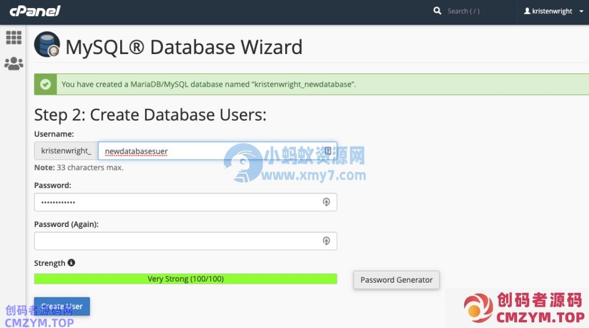Click the Strength info icon
Image resolution: width=589 pixels, height=328 pixels.
click(x=71, y=263)
